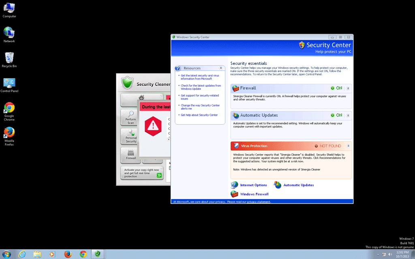The width and height of the screenshot is (415, 259).
Task: Open the Recycle Bin desktop icon
Action: 9,59
